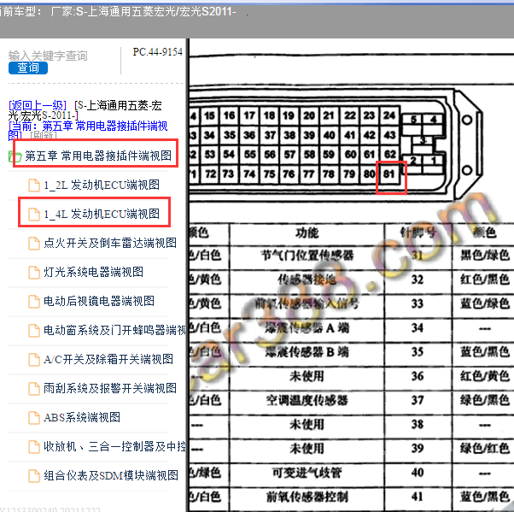Click the document icon beside 电动后视镜电器端视图

(34, 301)
